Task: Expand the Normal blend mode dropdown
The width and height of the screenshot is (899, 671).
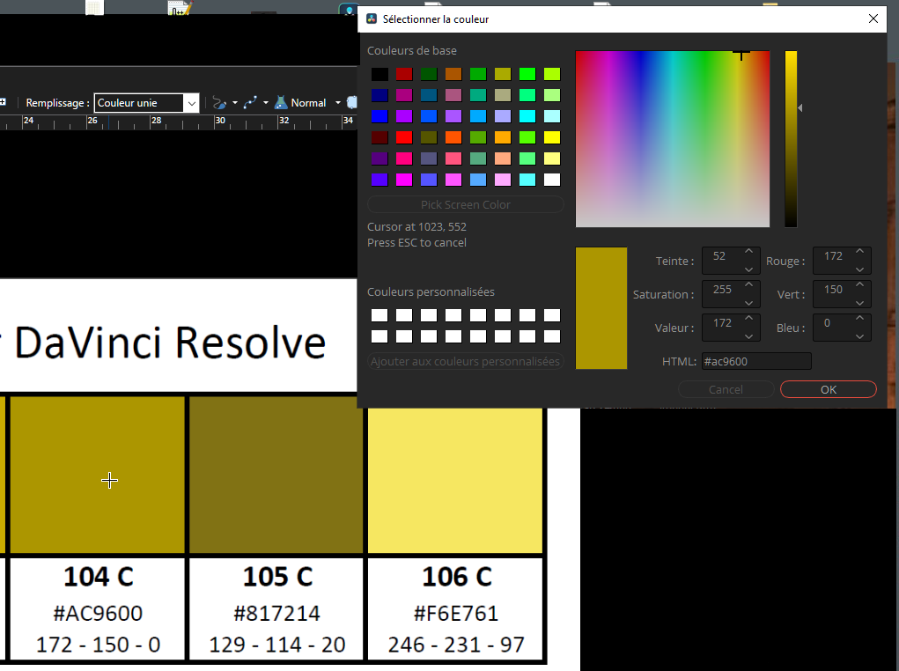Action: [x=337, y=103]
